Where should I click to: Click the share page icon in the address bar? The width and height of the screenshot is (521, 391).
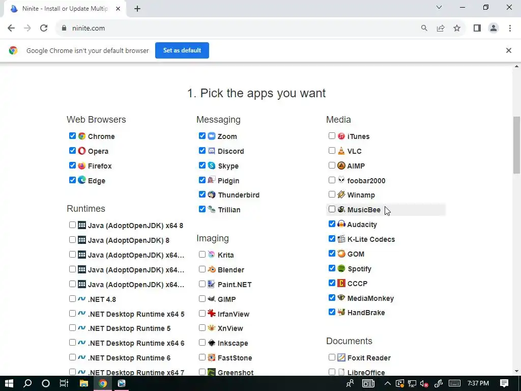click(441, 29)
